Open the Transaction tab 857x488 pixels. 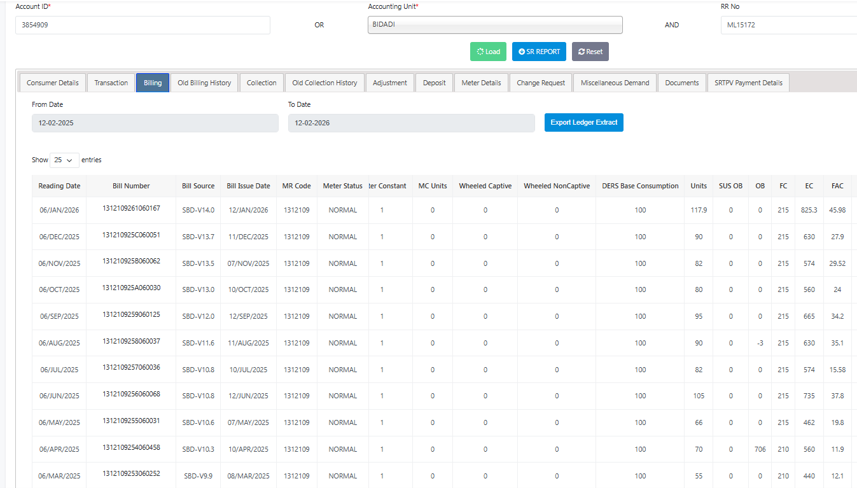(x=111, y=83)
